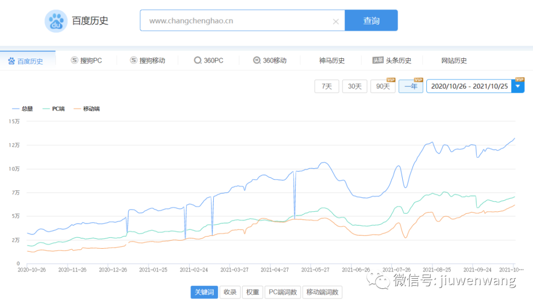Select the 7天 time range
The image size is (533, 305).
[327, 86]
